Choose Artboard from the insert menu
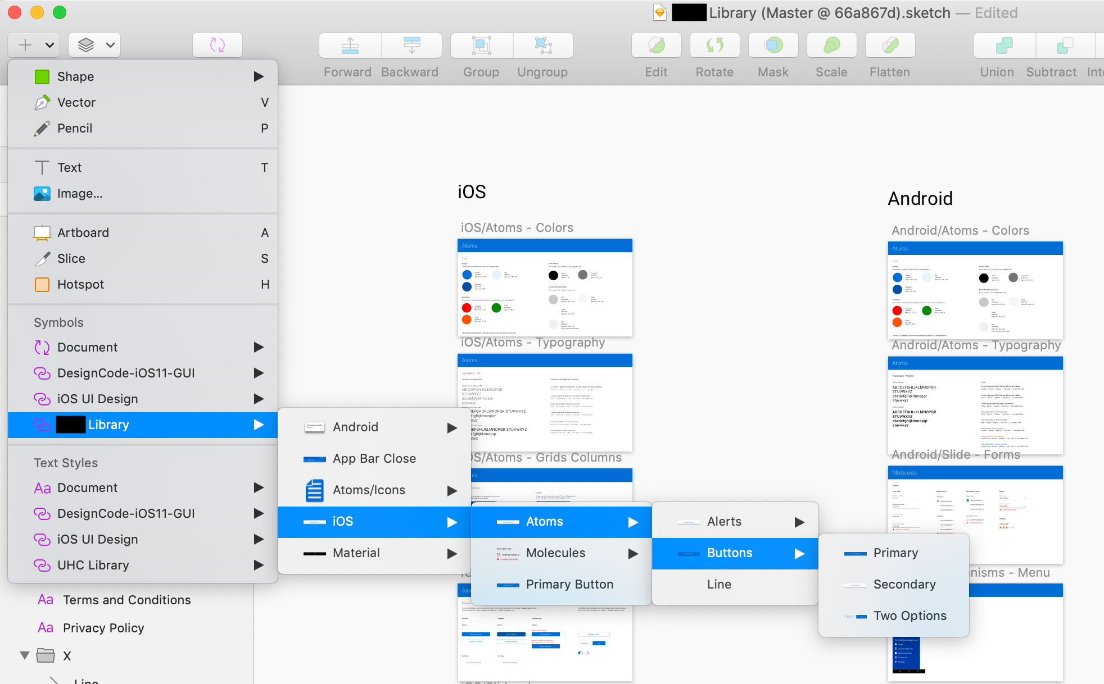The height and width of the screenshot is (684, 1104). click(x=83, y=232)
